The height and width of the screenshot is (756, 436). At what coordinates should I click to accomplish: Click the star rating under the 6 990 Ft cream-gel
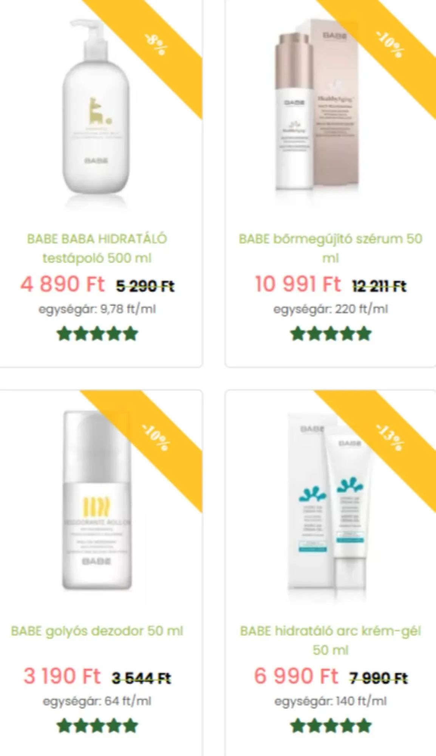tap(331, 726)
